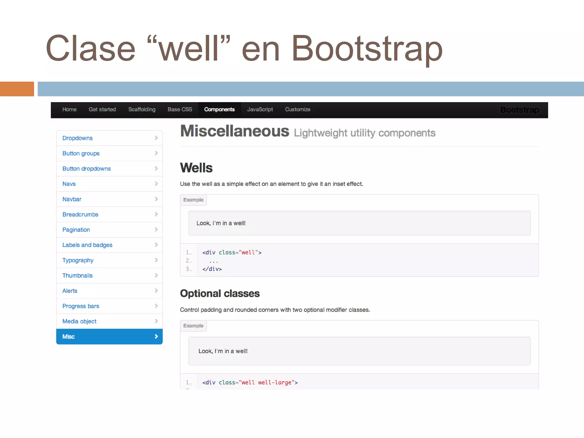Image resolution: width=584 pixels, height=438 pixels.
Task: Click chevron icon beside Typography
Action: (156, 260)
